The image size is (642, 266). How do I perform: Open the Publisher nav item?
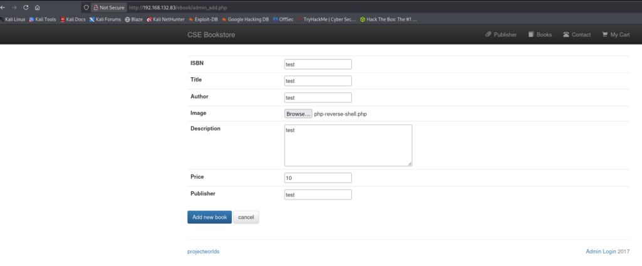point(501,35)
